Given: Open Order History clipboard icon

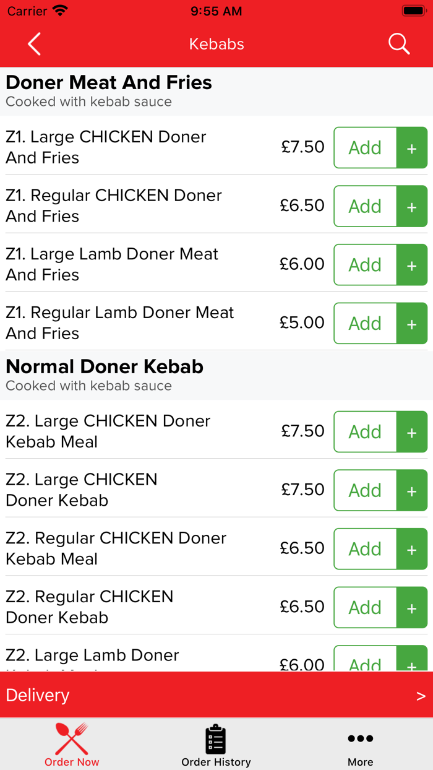Looking at the screenshot, I should click(216, 738).
